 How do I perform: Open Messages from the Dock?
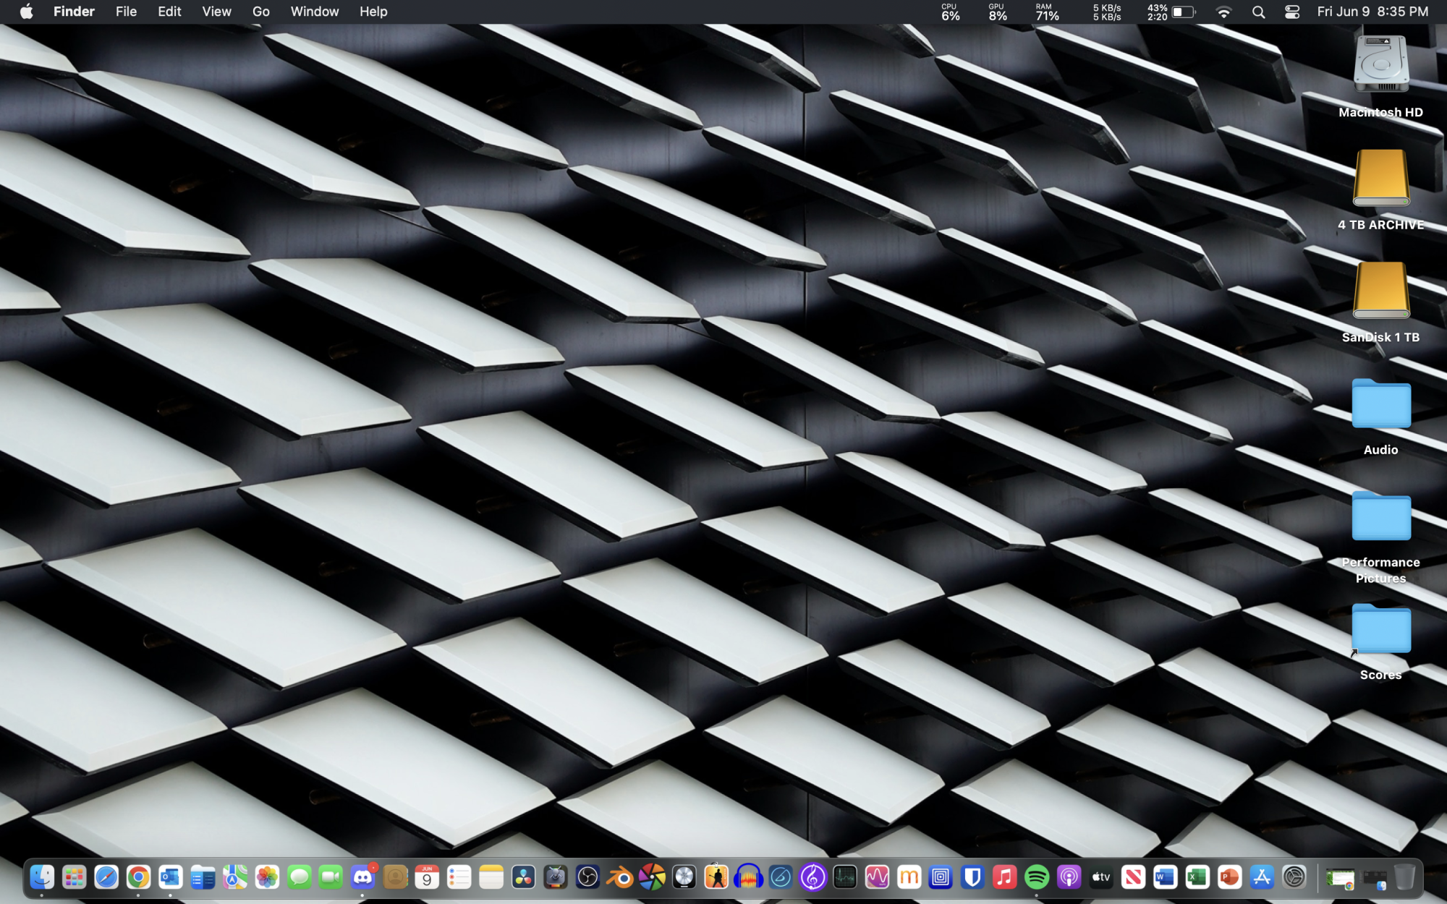pyautogui.click(x=299, y=877)
